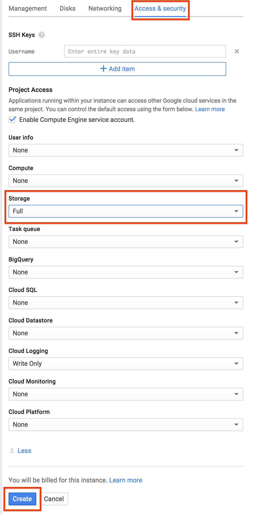The height and width of the screenshot is (515, 255).
Task: Click the Cancel button
Action: (54, 499)
